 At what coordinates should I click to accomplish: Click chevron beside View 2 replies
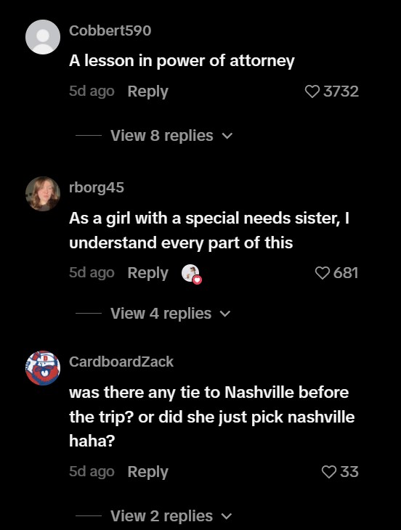[x=227, y=516]
